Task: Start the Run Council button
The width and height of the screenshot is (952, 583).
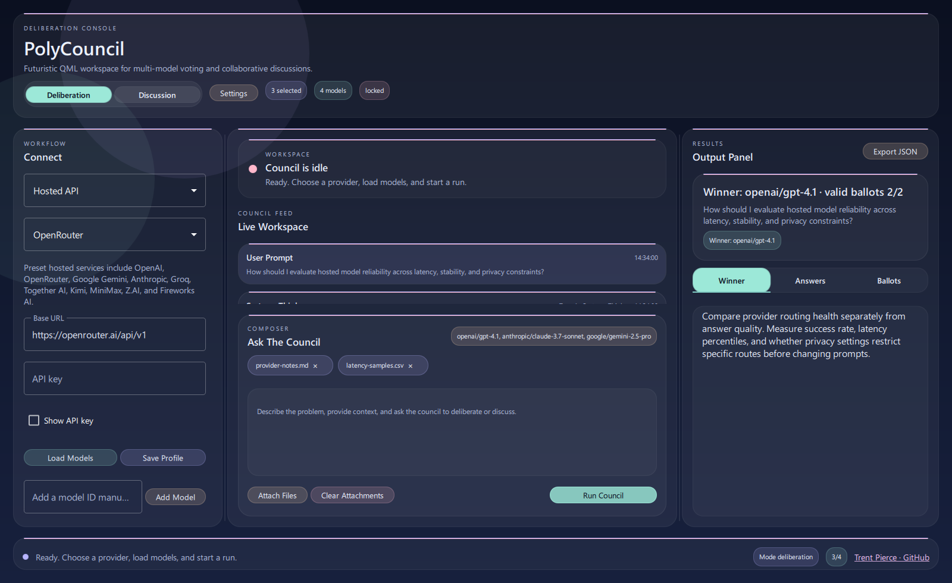Action: pyautogui.click(x=603, y=495)
